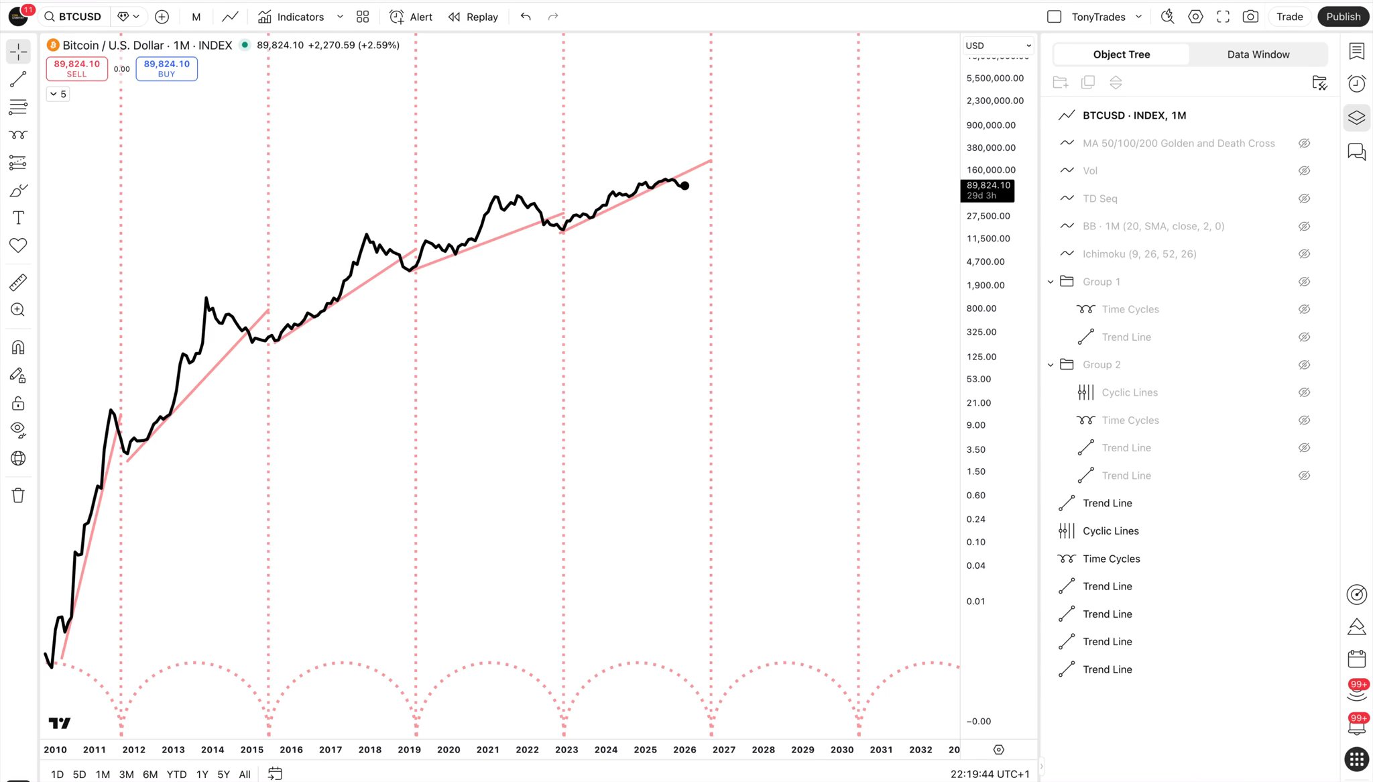The image size is (1373, 782).
Task: Select the brush drawing tool
Action: click(18, 190)
